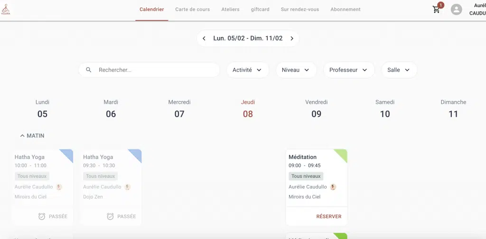
Task: Click the user profile avatar icon
Action: (456, 9)
